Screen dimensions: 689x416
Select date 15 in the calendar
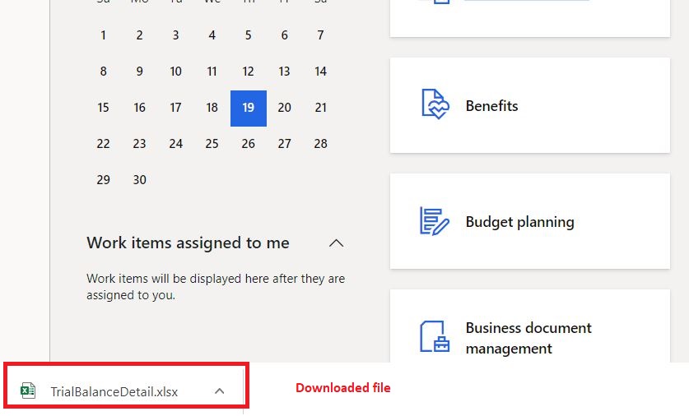coord(103,108)
